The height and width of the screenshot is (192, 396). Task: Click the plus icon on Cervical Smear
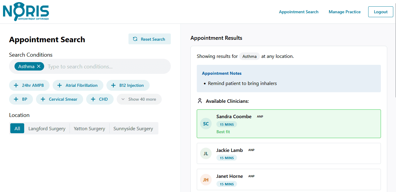43,99
